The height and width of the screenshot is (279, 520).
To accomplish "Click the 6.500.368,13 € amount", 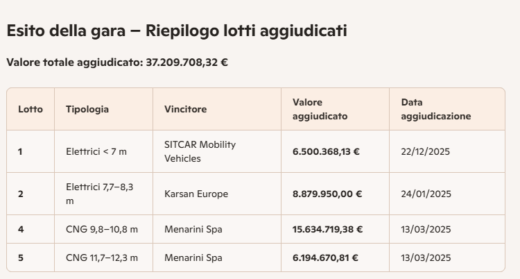I will point(326,152).
